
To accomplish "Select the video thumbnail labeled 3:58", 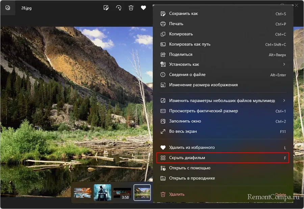I will point(122,193).
